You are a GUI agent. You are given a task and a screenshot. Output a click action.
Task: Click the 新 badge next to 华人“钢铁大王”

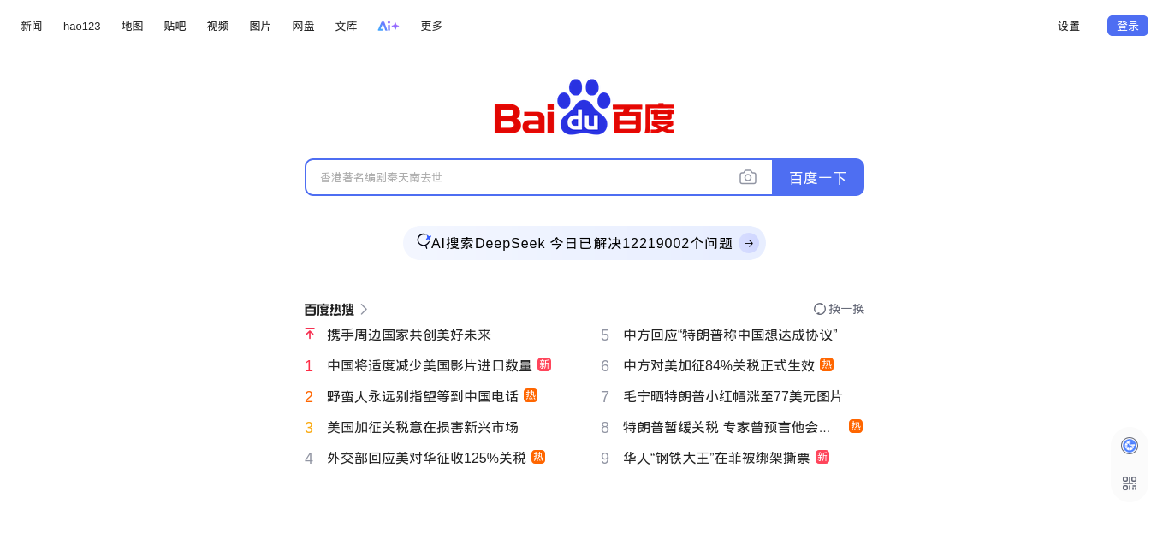(x=822, y=457)
